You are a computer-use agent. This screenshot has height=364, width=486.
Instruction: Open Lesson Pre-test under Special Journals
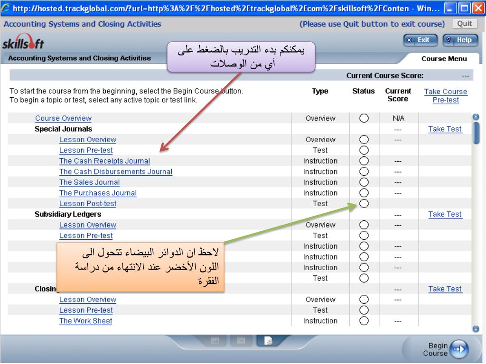click(86, 150)
